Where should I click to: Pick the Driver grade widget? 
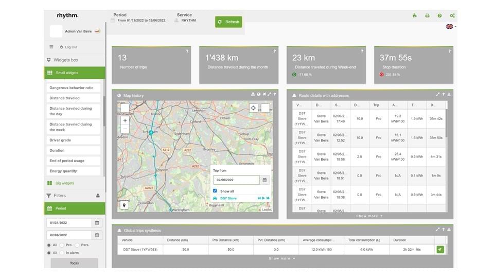click(73, 140)
